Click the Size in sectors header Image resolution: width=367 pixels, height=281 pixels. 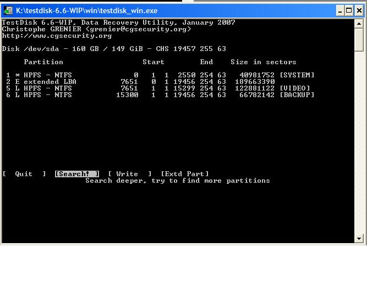[x=264, y=62]
